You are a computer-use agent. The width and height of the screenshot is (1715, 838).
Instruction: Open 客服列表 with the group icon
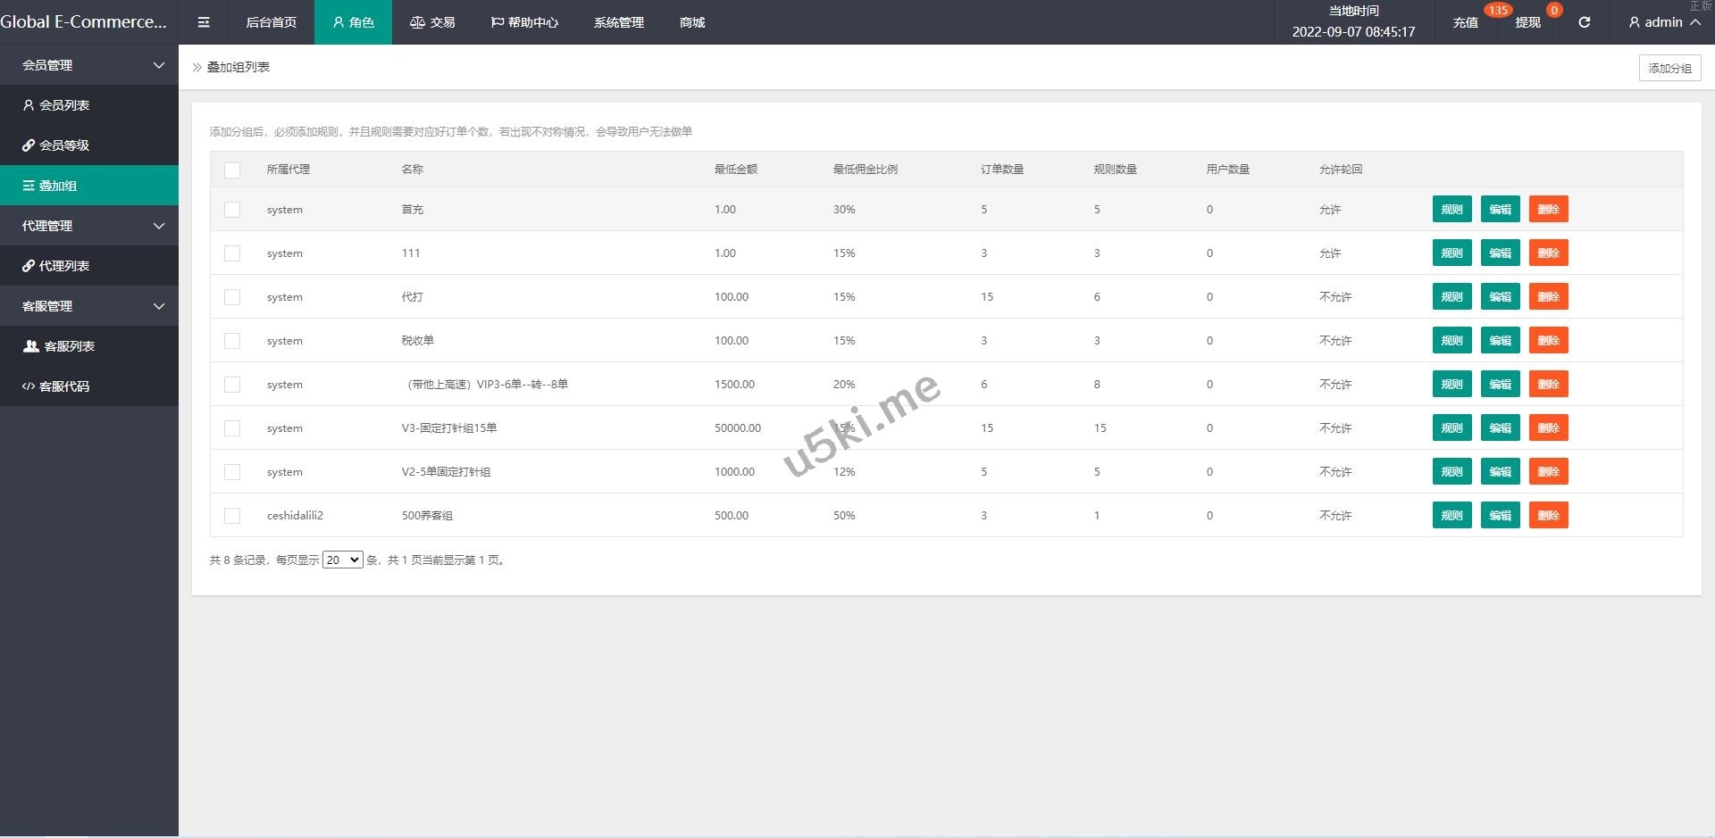pyautogui.click(x=59, y=346)
